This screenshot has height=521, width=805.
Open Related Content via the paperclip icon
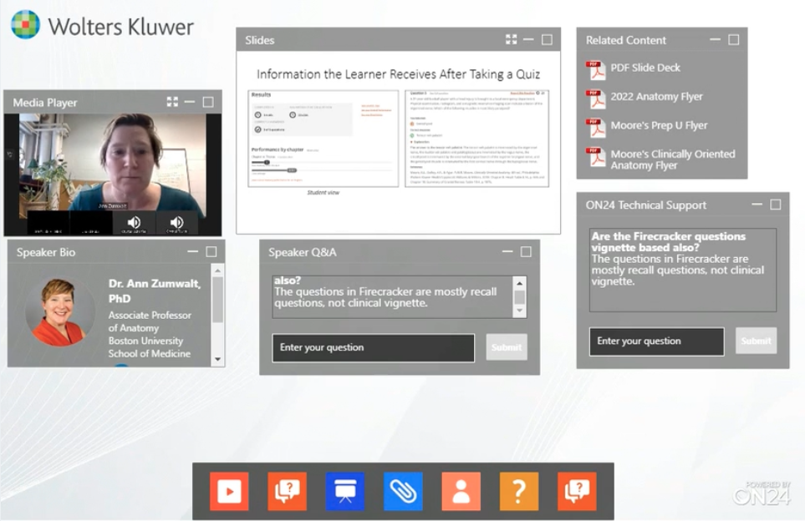pyautogui.click(x=403, y=491)
